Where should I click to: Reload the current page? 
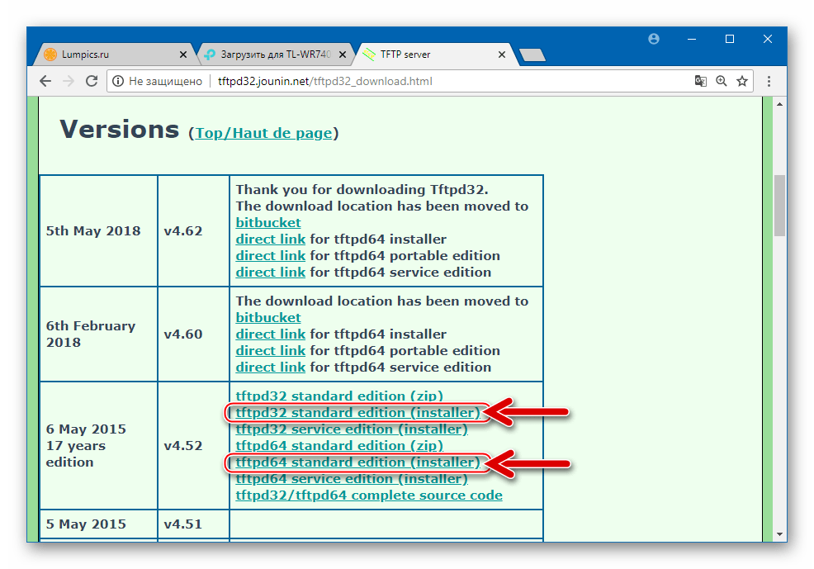coord(92,81)
